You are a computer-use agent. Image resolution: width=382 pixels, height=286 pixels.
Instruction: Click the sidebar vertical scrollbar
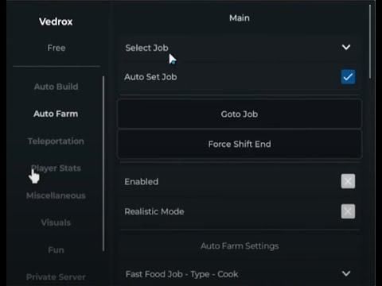click(x=103, y=164)
